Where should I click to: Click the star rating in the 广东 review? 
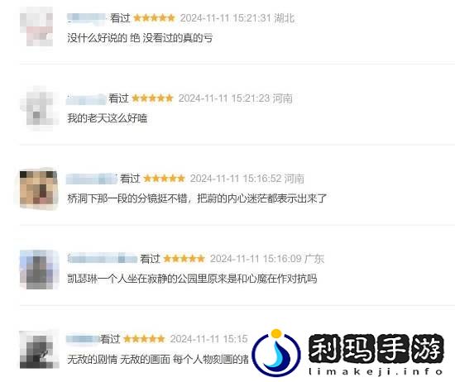pos(184,259)
